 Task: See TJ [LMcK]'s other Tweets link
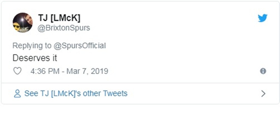76,93
